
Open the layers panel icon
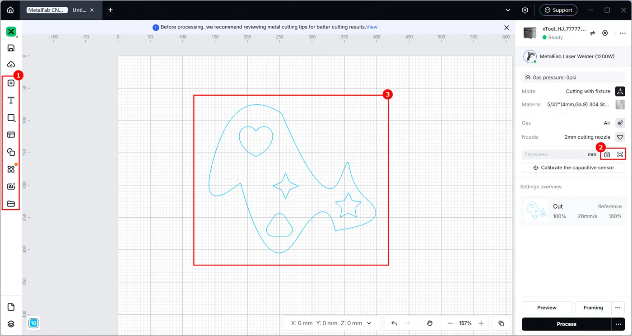[11, 324]
